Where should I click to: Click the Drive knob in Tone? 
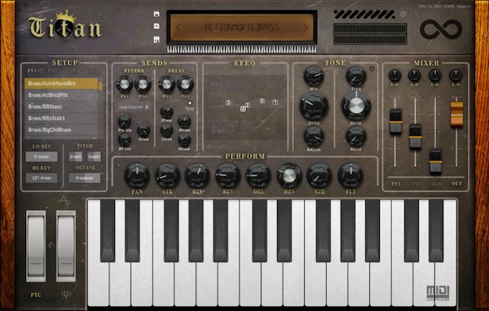(x=314, y=106)
